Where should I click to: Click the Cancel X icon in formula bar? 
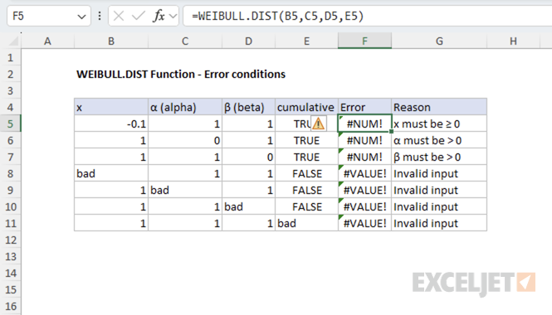click(x=119, y=17)
